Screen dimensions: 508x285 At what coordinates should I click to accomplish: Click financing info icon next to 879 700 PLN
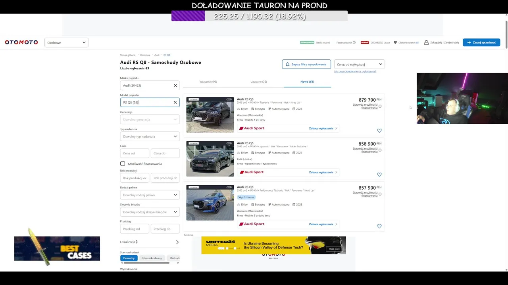pos(380,106)
